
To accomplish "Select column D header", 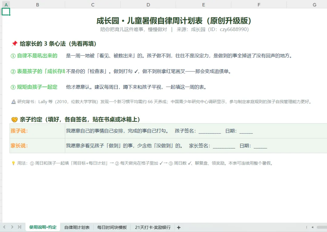I will pyautogui.click(x=148, y=5).
